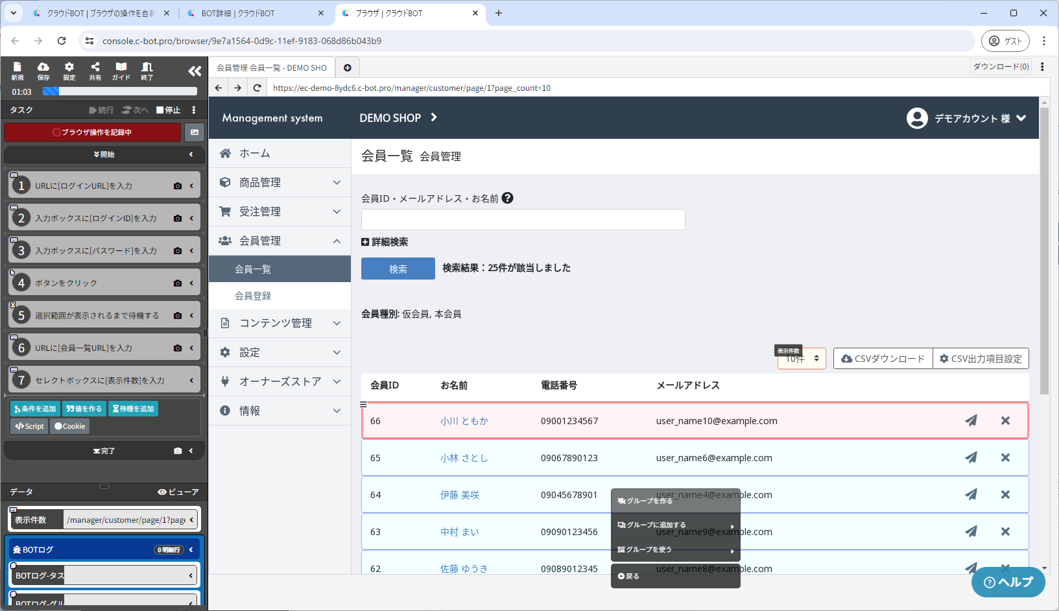Click the member search text field
The height and width of the screenshot is (611, 1059).
coord(523,219)
